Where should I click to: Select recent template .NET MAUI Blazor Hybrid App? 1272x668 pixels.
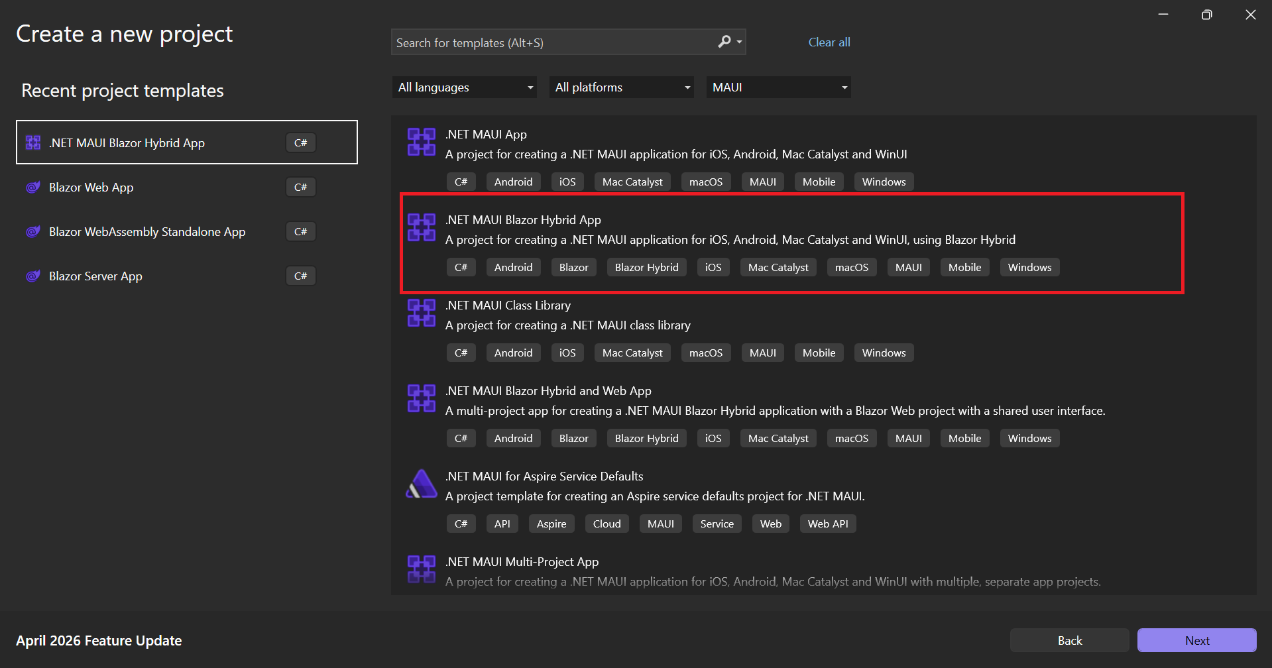[187, 142]
